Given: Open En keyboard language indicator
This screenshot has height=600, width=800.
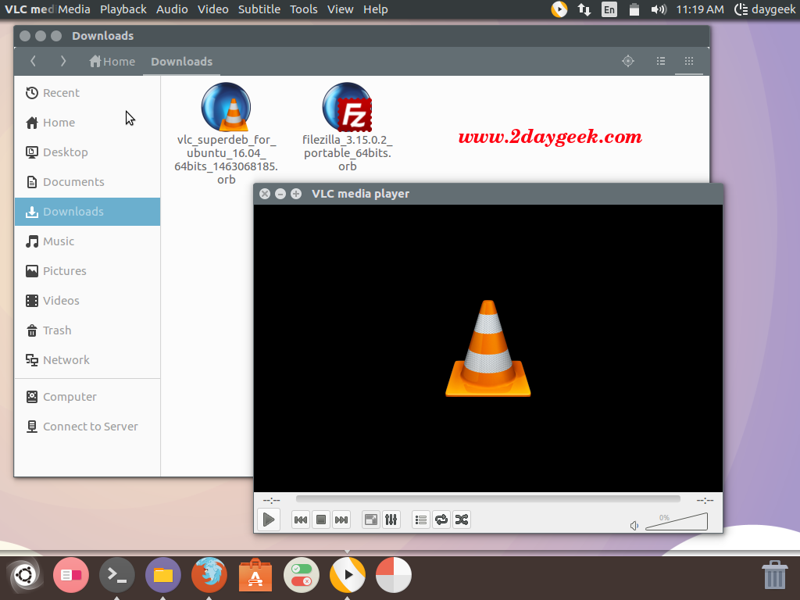Looking at the screenshot, I should pyautogui.click(x=609, y=9).
